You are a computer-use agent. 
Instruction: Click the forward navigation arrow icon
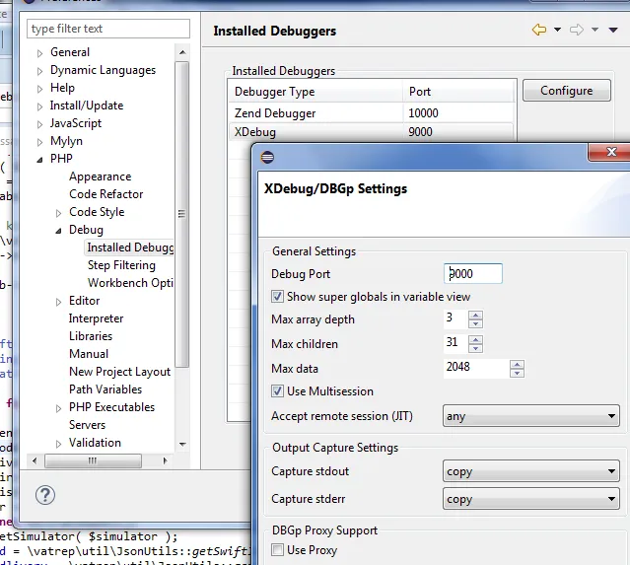point(577,30)
